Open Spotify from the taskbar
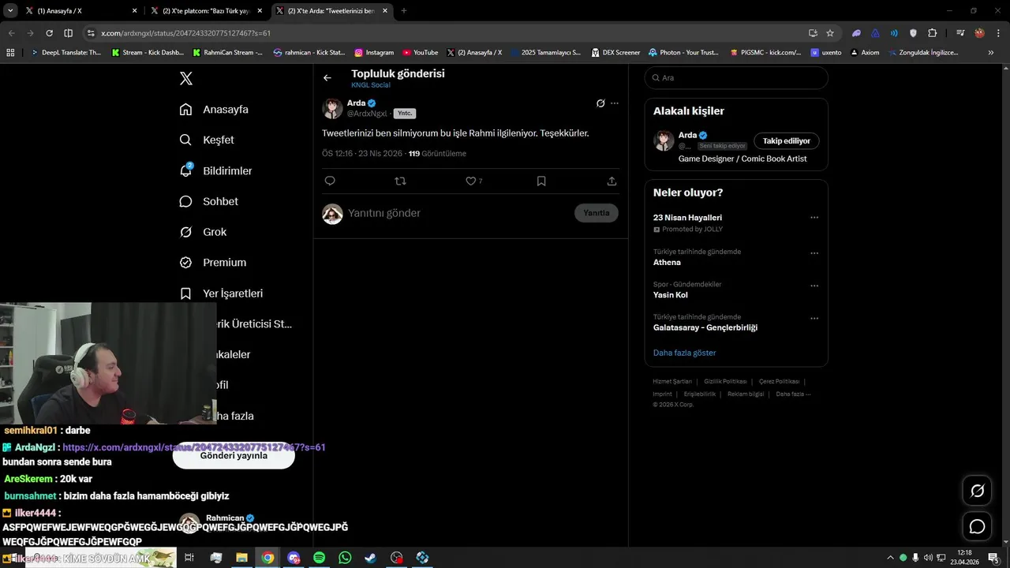 point(319,558)
